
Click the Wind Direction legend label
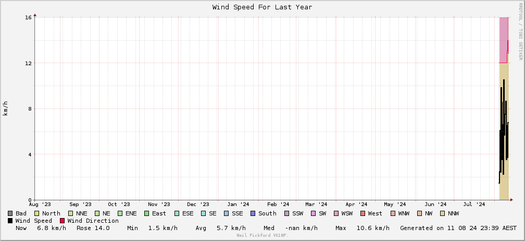[x=93, y=221]
